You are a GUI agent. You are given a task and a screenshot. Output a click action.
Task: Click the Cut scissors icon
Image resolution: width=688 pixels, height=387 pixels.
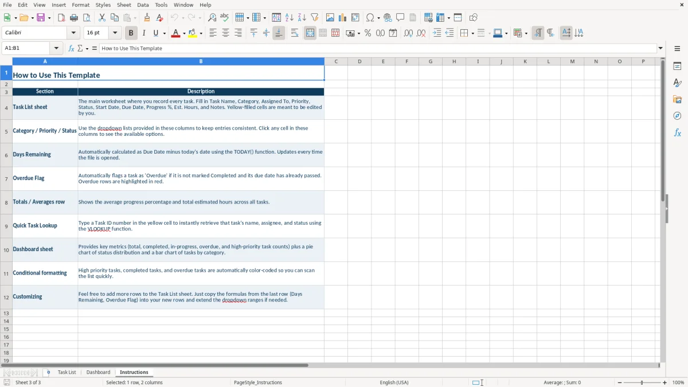pos(102,18)
